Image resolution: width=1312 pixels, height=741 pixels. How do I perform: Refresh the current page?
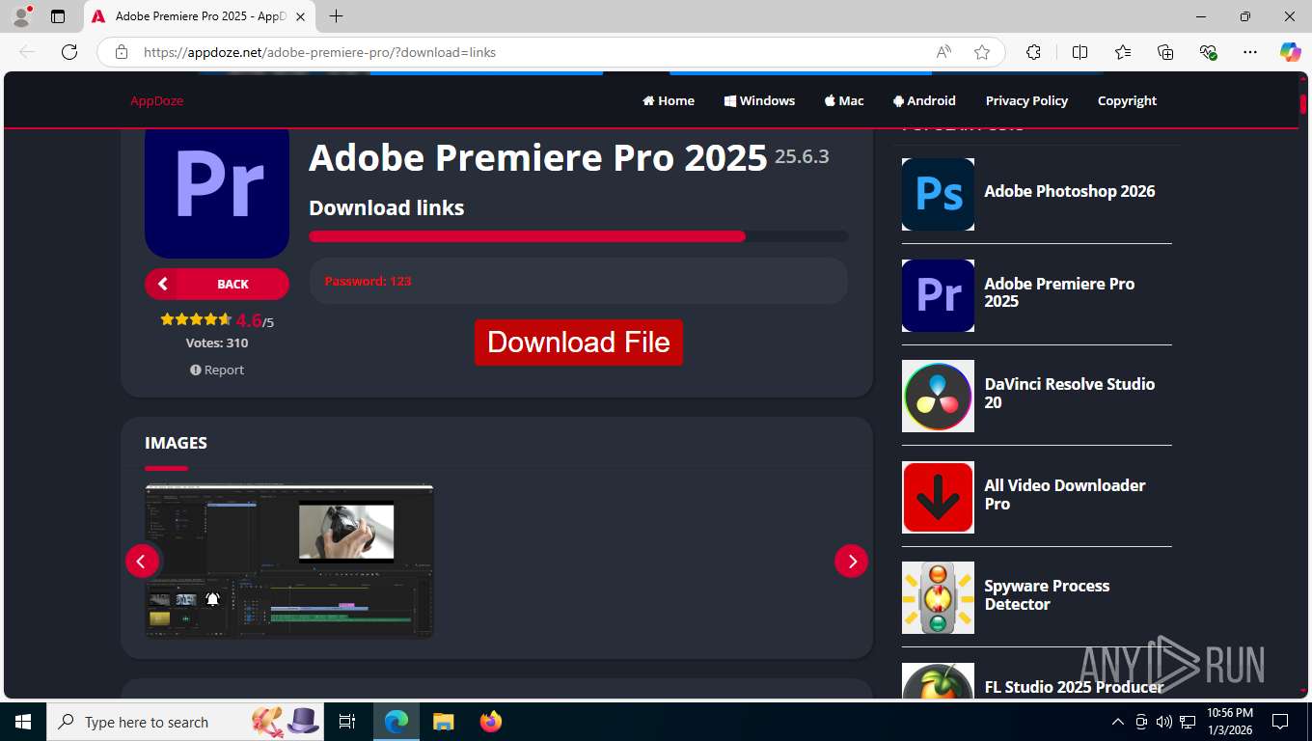pos(69,52)
